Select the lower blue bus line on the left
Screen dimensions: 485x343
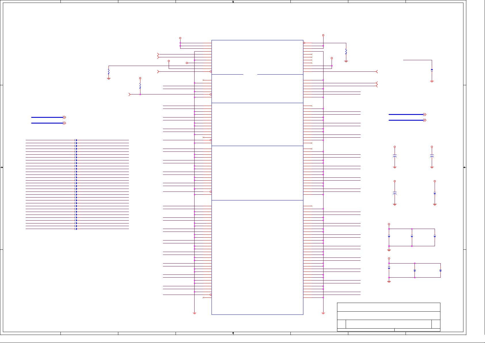coord(47,123)
